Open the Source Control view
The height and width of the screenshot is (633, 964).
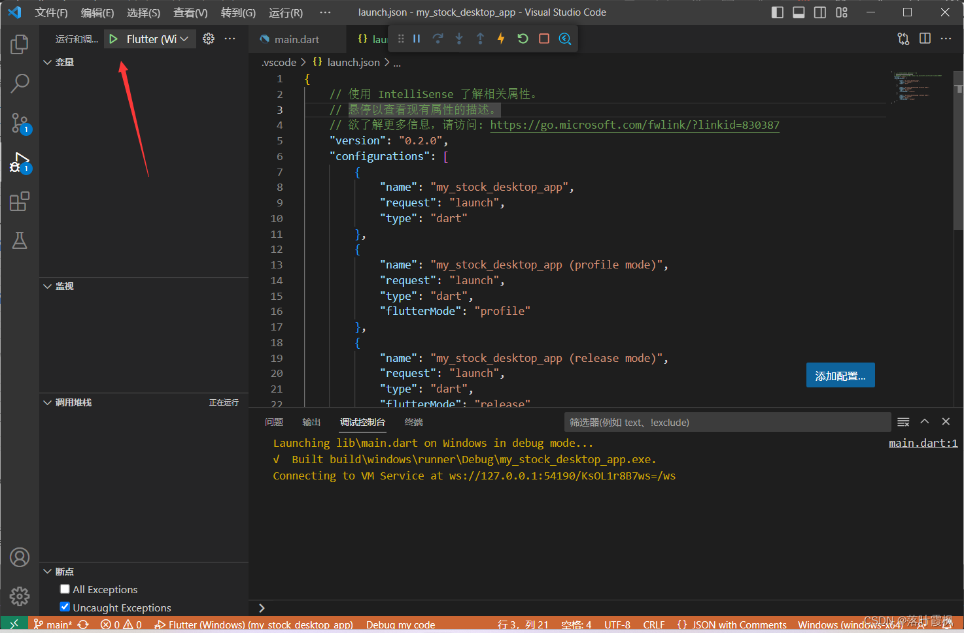(20, 122)
